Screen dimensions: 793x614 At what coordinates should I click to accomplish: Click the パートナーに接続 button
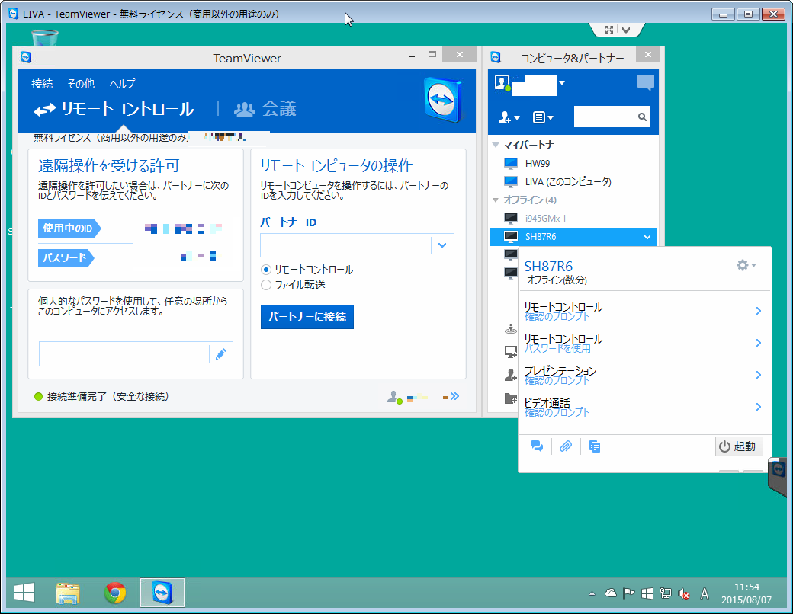click(x=307, y=317)
